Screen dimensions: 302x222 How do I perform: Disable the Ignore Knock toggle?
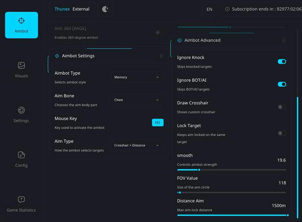[x=282, y=62]
